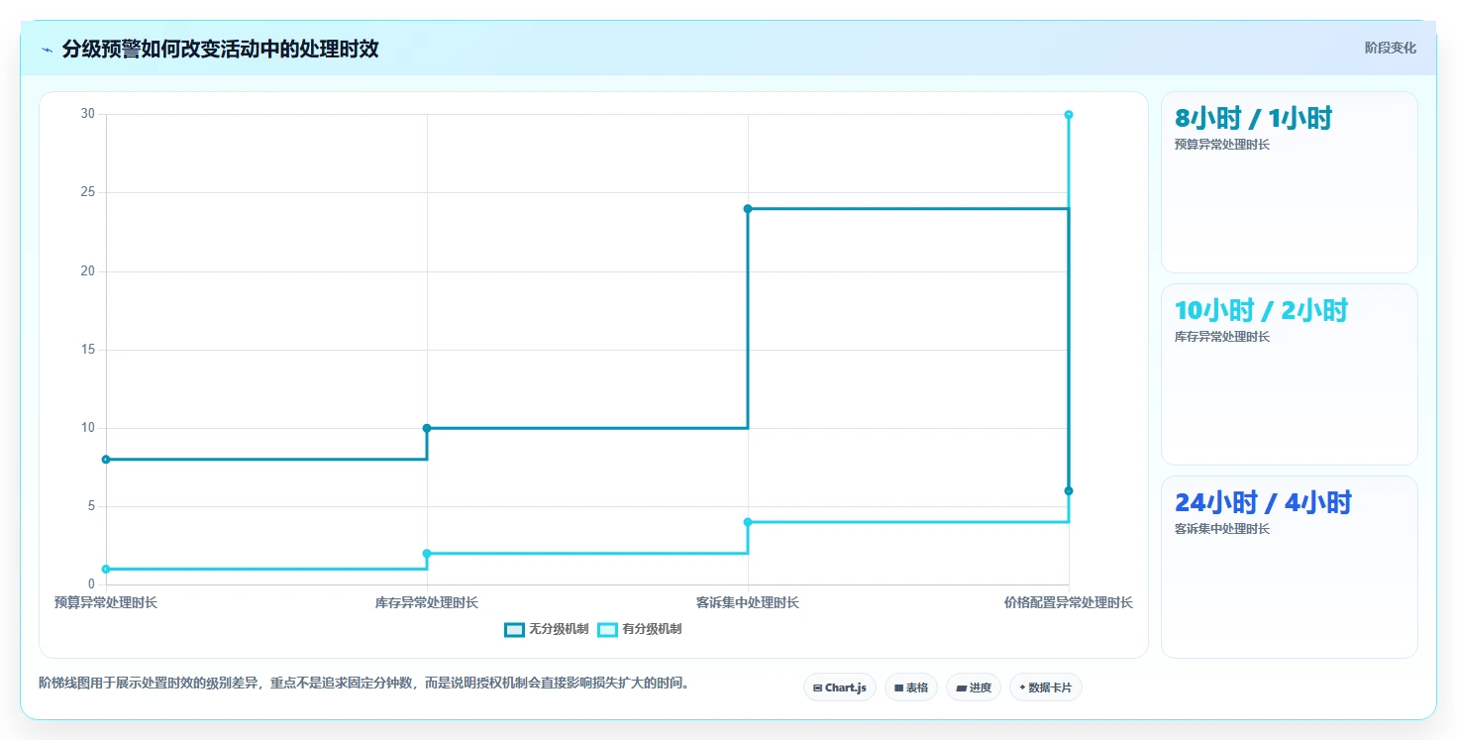Click the 价格配置异常处理时长 axis label
The image size is (1457, 740).
(x=1069, y=602)
